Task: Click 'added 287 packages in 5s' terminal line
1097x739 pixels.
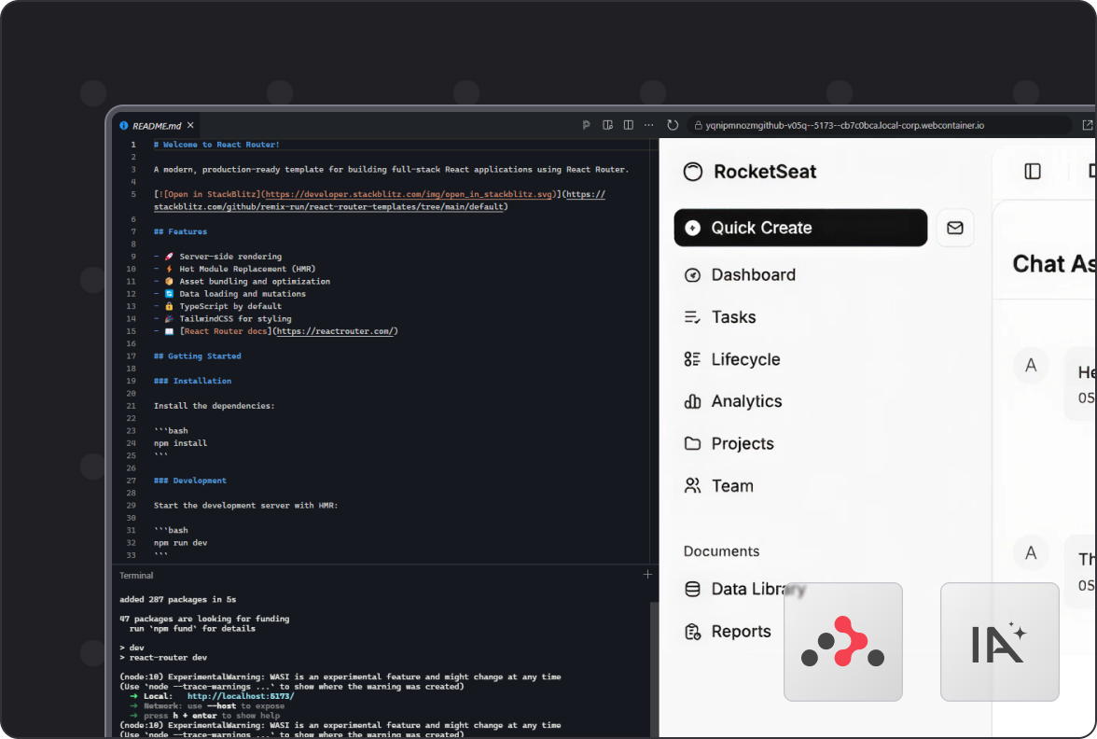Action: click(177, 600)
